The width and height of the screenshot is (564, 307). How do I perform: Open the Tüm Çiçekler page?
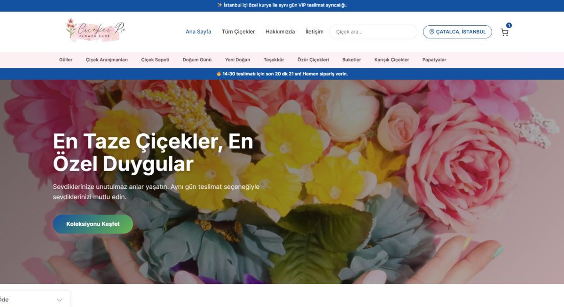point(238,32)
